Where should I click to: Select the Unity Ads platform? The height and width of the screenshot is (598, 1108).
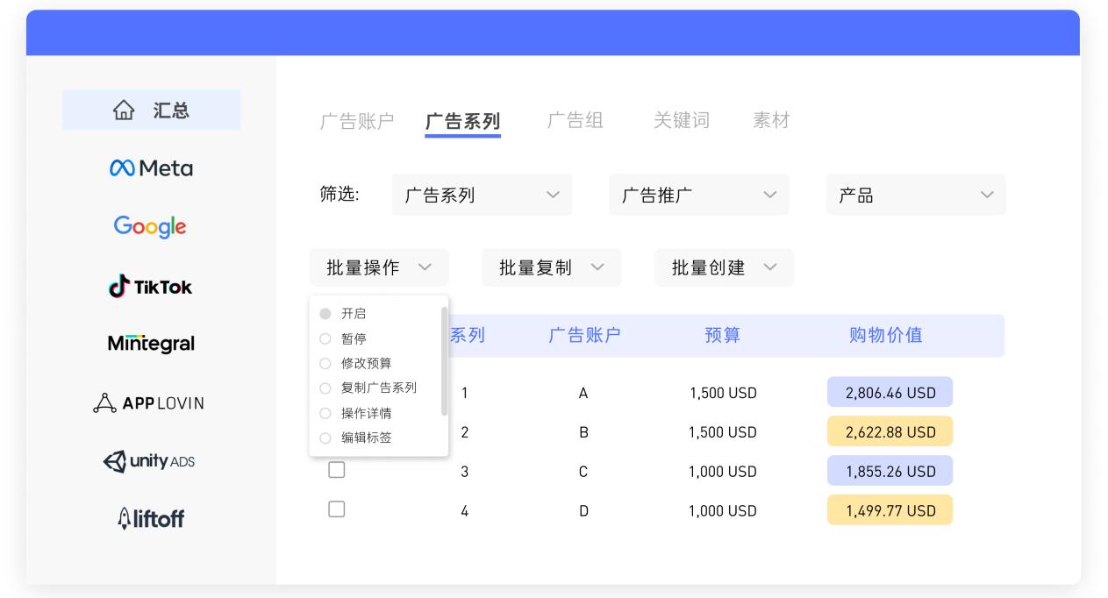coord(149,461)
